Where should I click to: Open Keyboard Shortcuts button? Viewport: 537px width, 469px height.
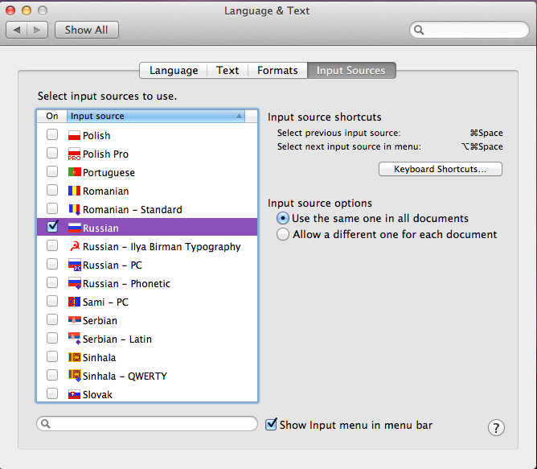click(440, 170)
